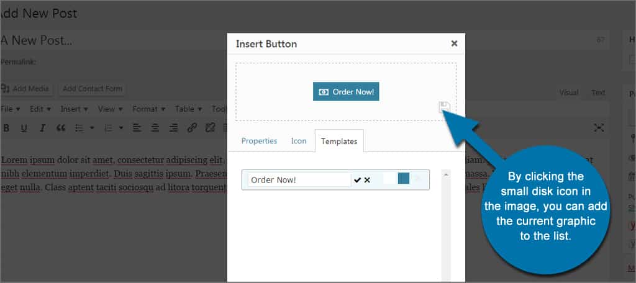The width and height of the screenshot is (636, 283).
Task: Insert a blockquote using quote icon
Action: (61, 128)
